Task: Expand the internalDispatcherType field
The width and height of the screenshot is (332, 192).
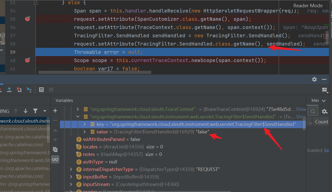Action: coord(71,169)
